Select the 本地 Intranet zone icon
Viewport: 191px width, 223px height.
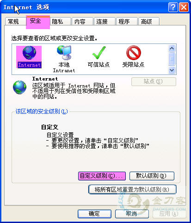click(64, 52)
